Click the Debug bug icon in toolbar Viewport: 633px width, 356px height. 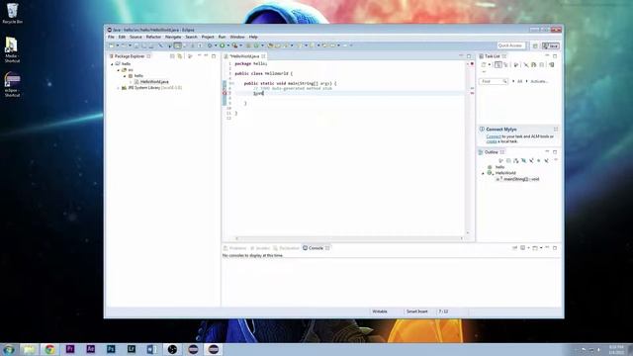point(210,45)
